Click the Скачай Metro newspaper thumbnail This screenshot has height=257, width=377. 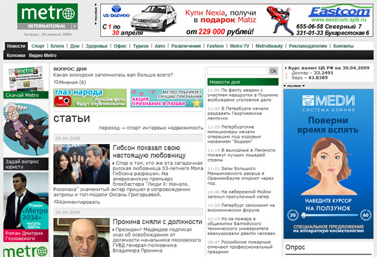tap(26, 79)
